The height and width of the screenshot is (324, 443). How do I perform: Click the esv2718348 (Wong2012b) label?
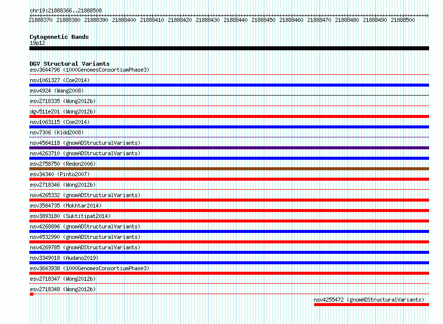tap(63, 289)
